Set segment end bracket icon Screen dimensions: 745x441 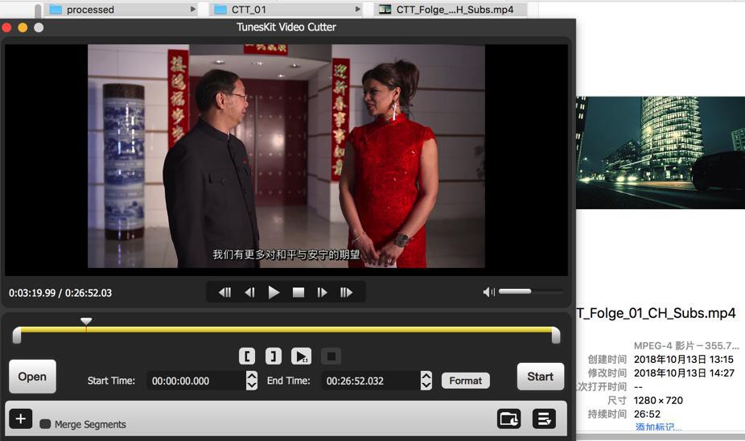(274, 356)
